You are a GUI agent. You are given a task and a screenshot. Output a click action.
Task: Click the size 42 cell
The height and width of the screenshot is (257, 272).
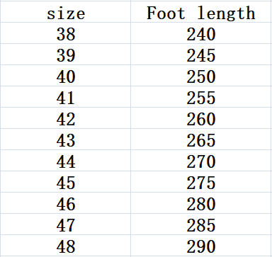pos(66,118)
